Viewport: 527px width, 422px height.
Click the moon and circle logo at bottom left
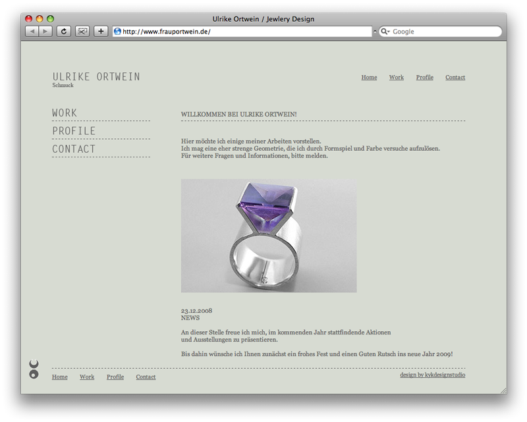pyautogui.click(x=34, y=369)
